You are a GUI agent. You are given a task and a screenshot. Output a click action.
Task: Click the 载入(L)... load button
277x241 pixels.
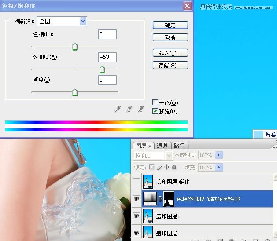(170, 53)
